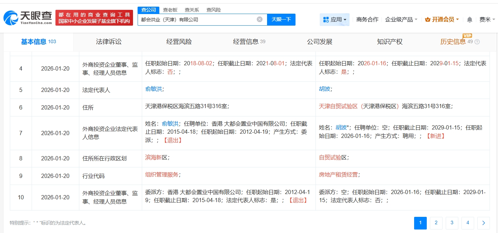Viewport: 498px width, 233px height.
Task: Expand the 应用 apps dropdown
Action: tap(334, 20)
